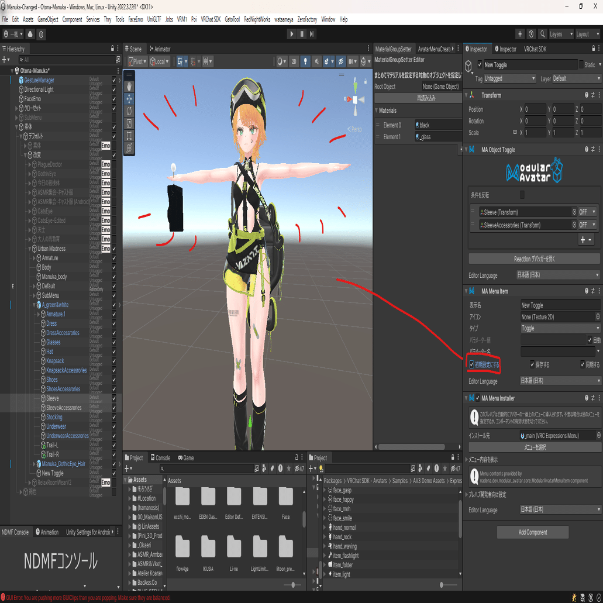603x603 pixels.
Task: Toggle 2D view in Scene
Action: coord(294,61)
